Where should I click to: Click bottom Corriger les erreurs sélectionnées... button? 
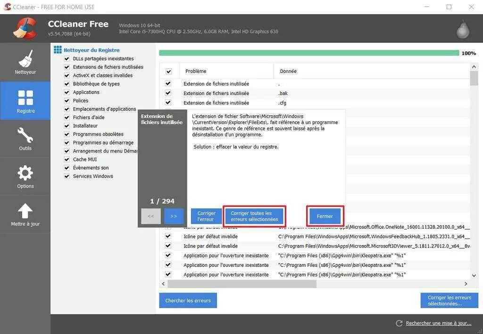(x=449, y=300)
